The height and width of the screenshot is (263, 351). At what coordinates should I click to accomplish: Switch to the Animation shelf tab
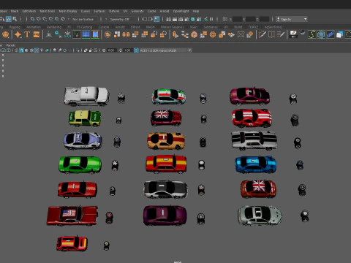[x=34, y=27]
